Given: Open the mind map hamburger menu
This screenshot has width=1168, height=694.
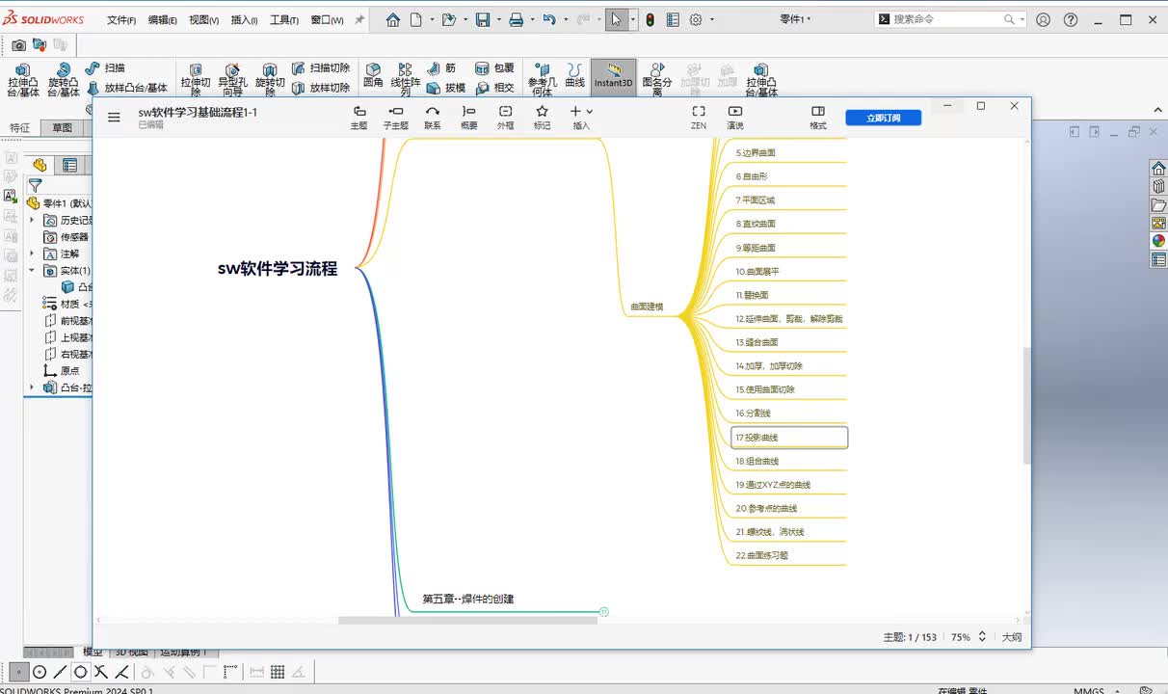Looking at the screenshot, I should click(114, 118).
